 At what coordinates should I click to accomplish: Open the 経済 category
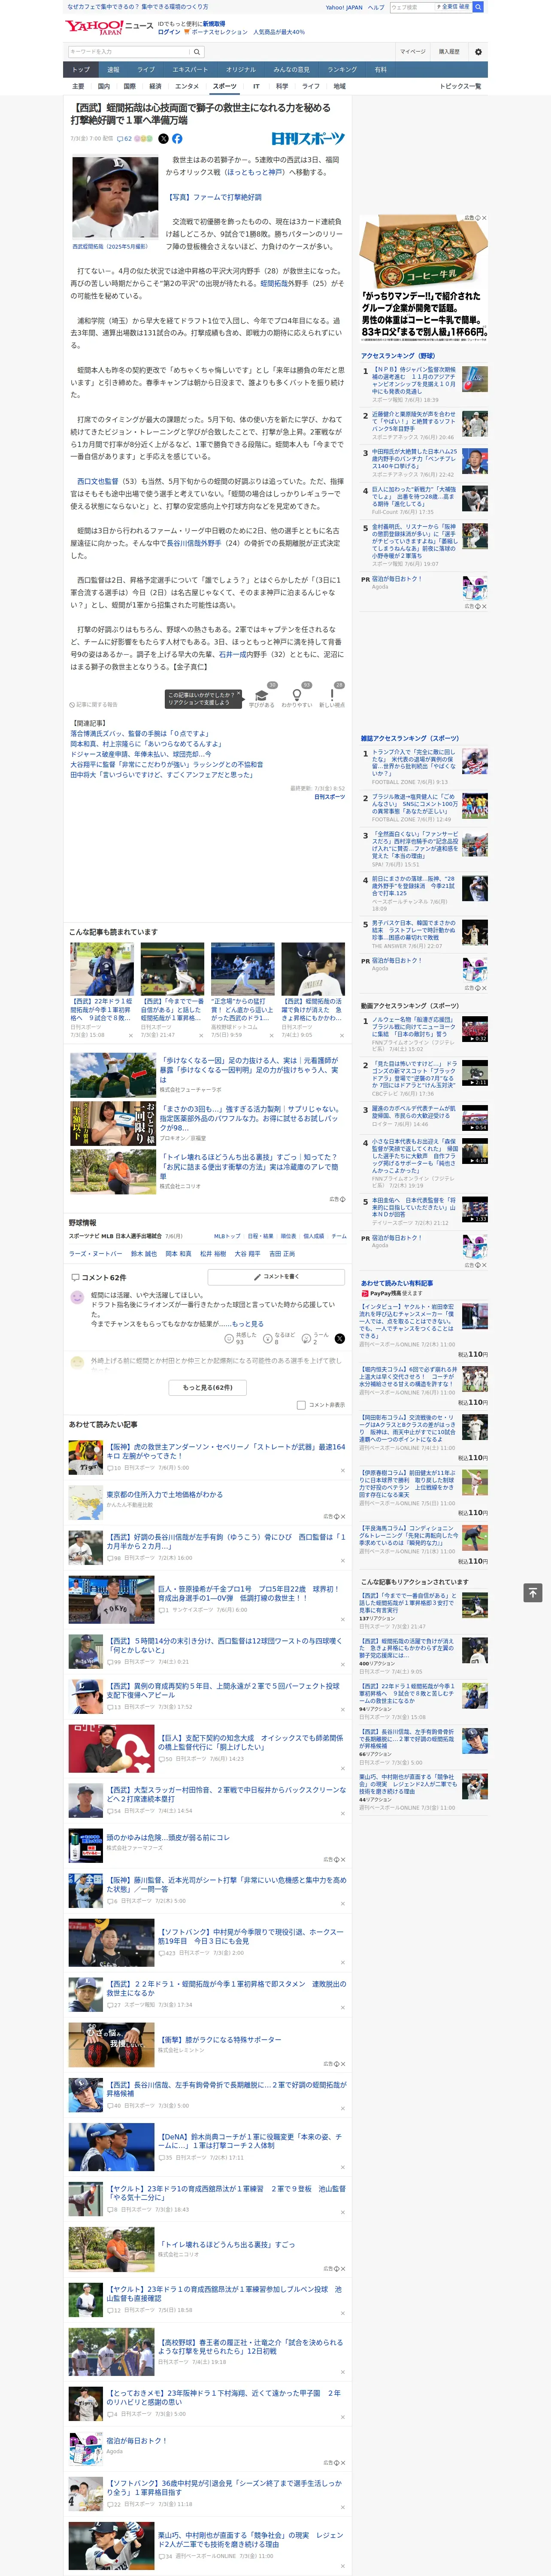point(155,86)
